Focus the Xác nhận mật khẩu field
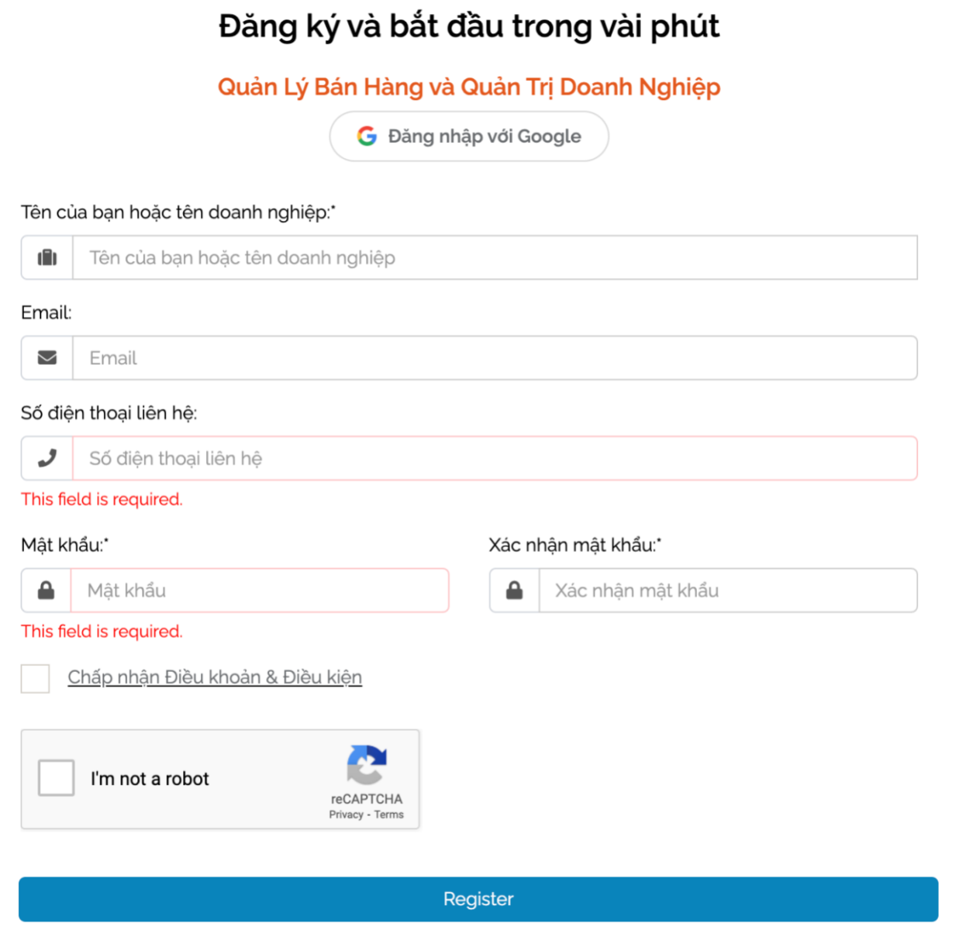 pyautogui.click(x=727, y=591)
